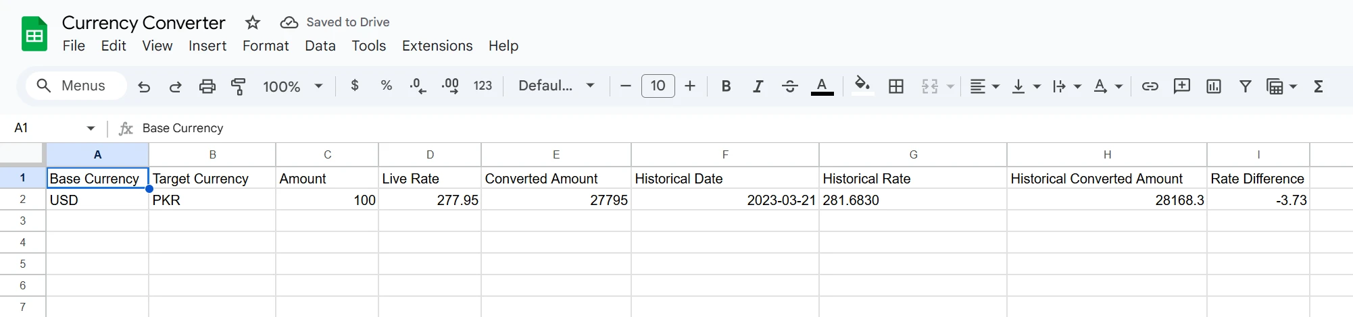Select cell with Live Rate 277.95
This screenshot has width=1353, height=317.
point(430,200)
